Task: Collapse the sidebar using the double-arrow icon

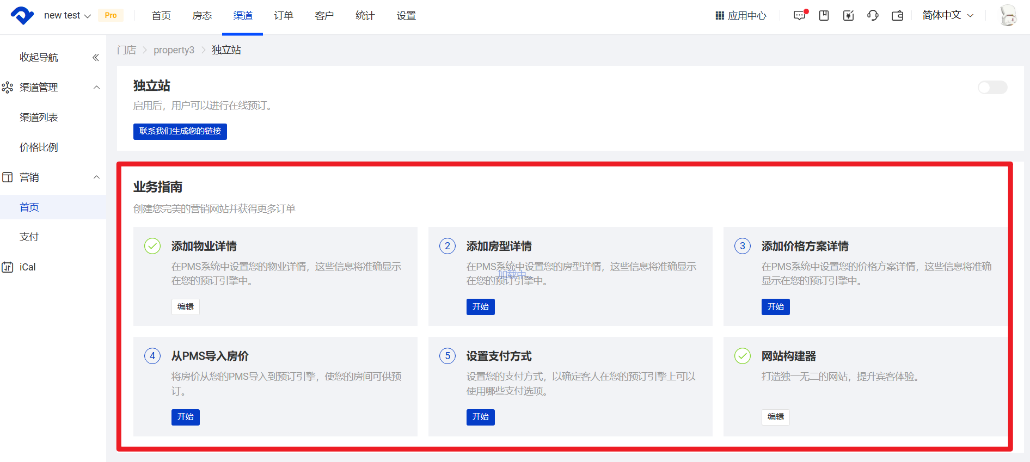Action: (96, 58)
